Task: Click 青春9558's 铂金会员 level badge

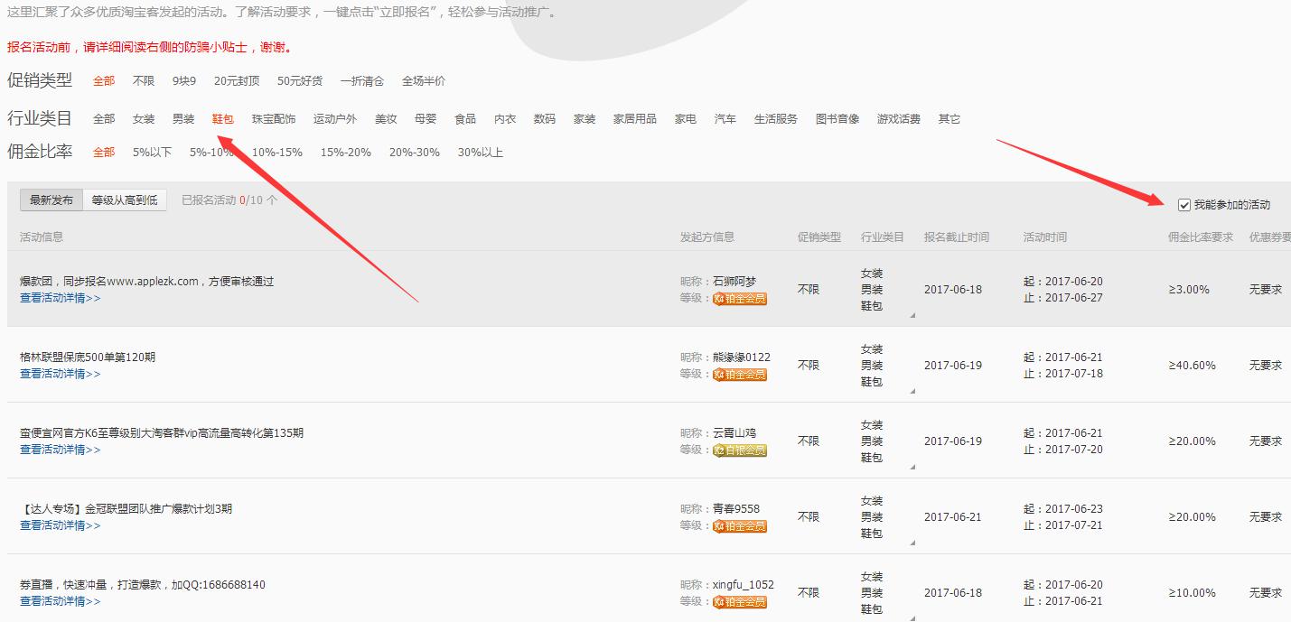Action: click(740, 526)
